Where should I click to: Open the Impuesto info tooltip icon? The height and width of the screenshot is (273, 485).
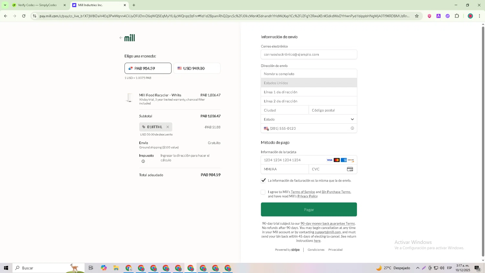pos(143,161)
